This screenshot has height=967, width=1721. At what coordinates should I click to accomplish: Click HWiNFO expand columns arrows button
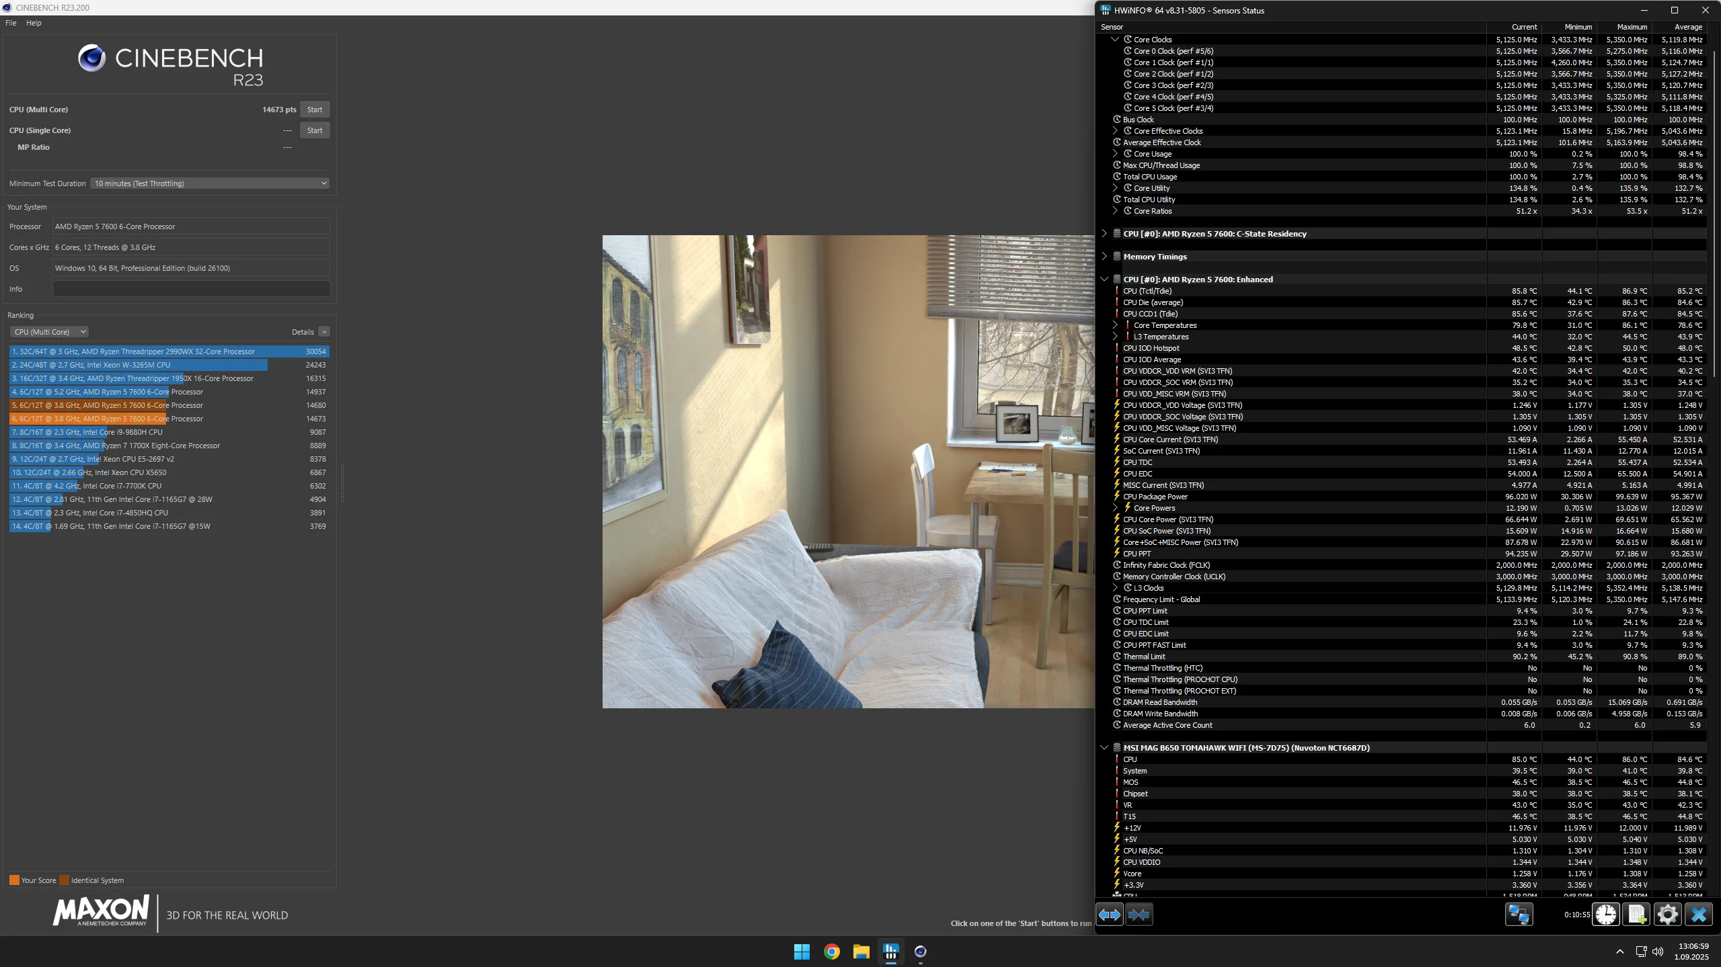pyautogui.click(x=1110, y=915)
